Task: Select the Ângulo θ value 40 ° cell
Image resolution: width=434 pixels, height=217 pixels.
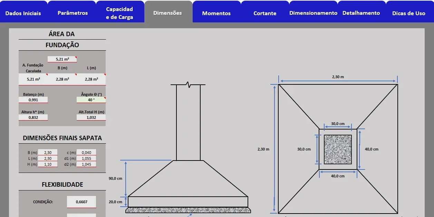Action: click(91, 100)
